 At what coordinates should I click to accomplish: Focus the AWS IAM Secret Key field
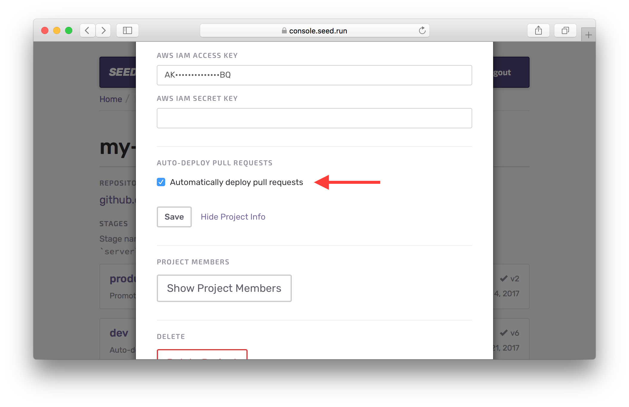pos(314,118)
